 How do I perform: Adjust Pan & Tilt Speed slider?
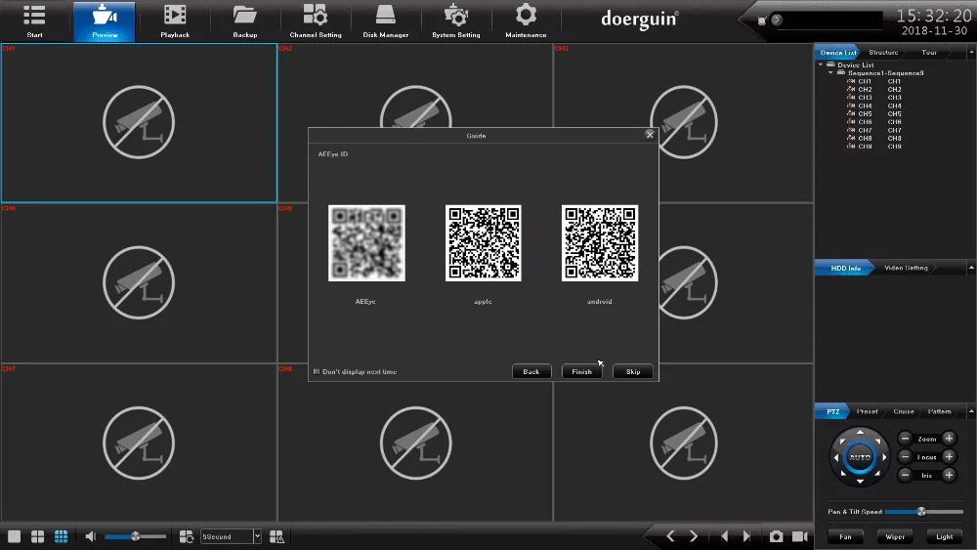(924, 511)
